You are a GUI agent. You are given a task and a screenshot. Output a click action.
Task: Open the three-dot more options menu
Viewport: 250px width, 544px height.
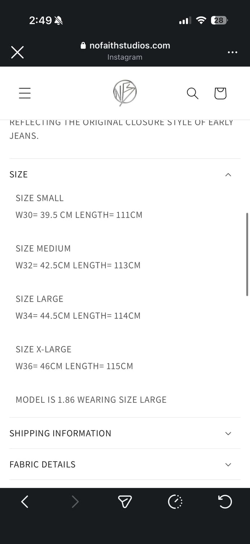[x=232, y=52]
